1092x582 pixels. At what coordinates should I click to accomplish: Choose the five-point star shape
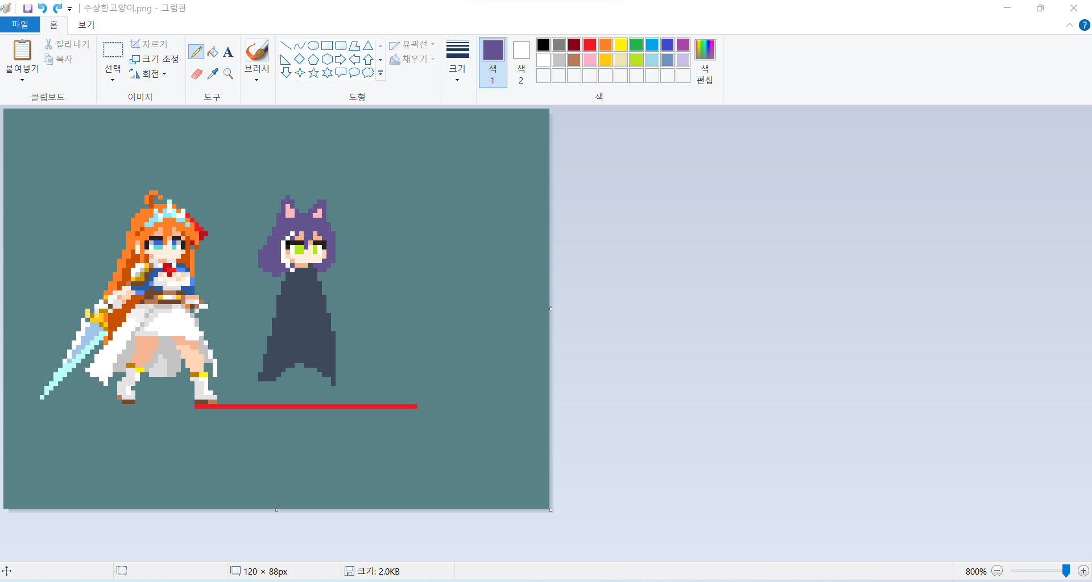pos(313,73)
